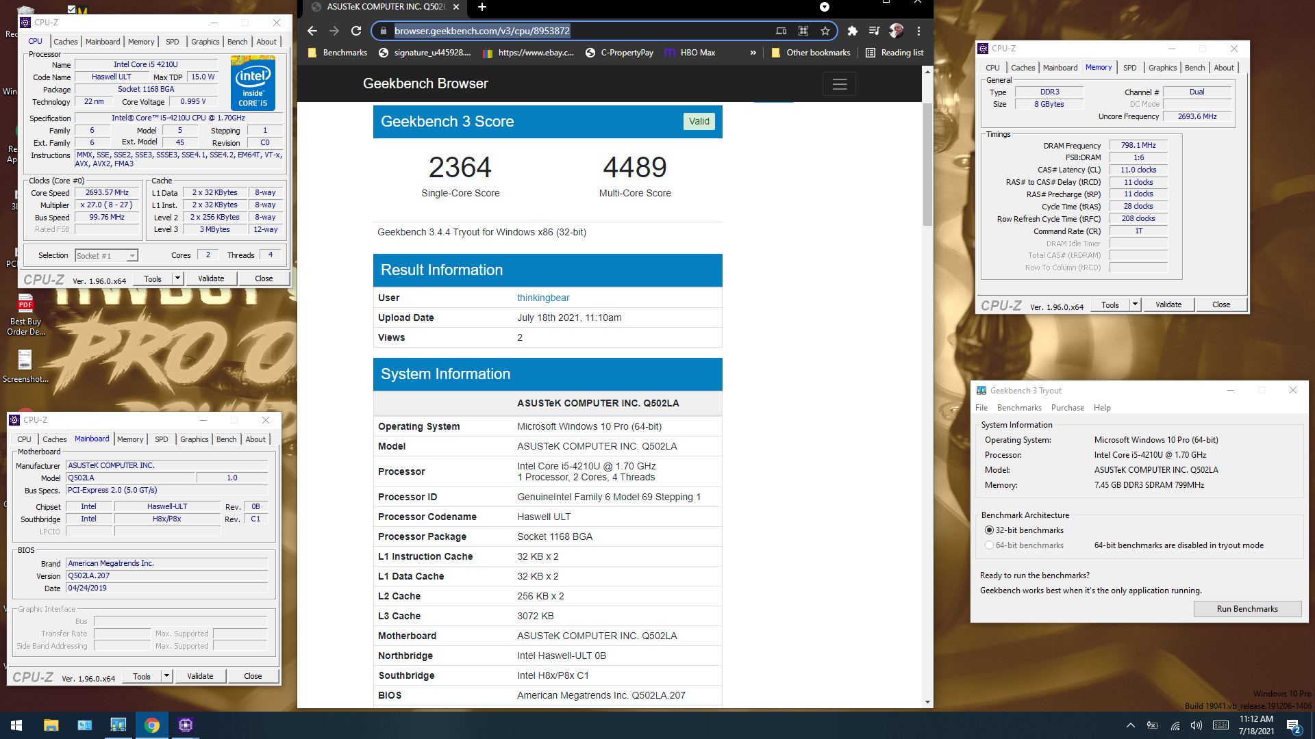Screen dimensions: 1315x739
Task: View site security lock icon
Action: click(384, 31)
